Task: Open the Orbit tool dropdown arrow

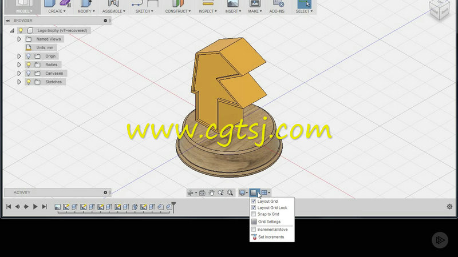Action: (196, 192)
